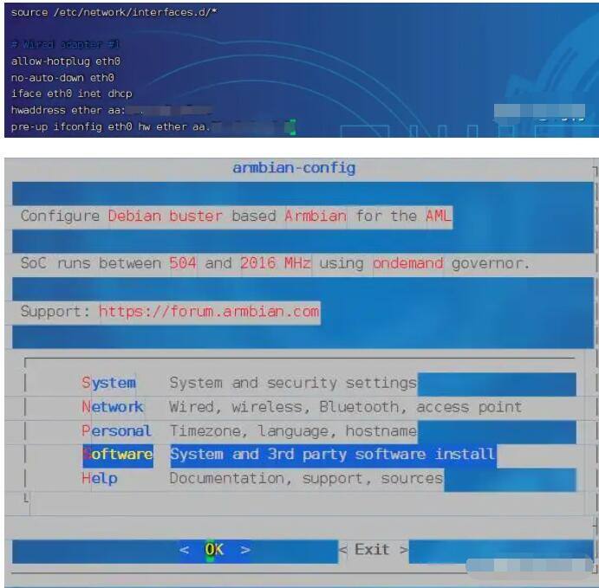
Task: Click the 'hwaddress ether' line
Action: pyautogui.click(x=69, y=110)
